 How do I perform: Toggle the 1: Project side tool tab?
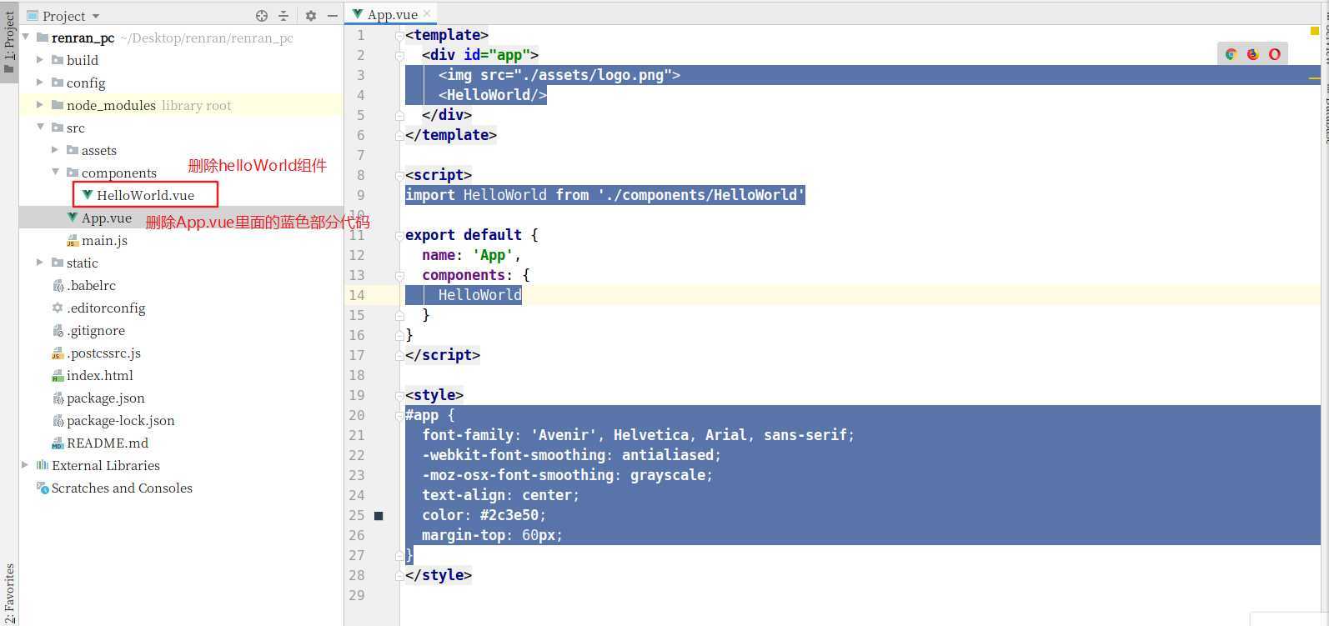tap(9, 42)
